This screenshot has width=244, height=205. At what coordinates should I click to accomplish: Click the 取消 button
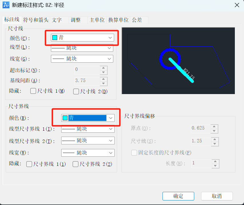click(x=217, y=196)
